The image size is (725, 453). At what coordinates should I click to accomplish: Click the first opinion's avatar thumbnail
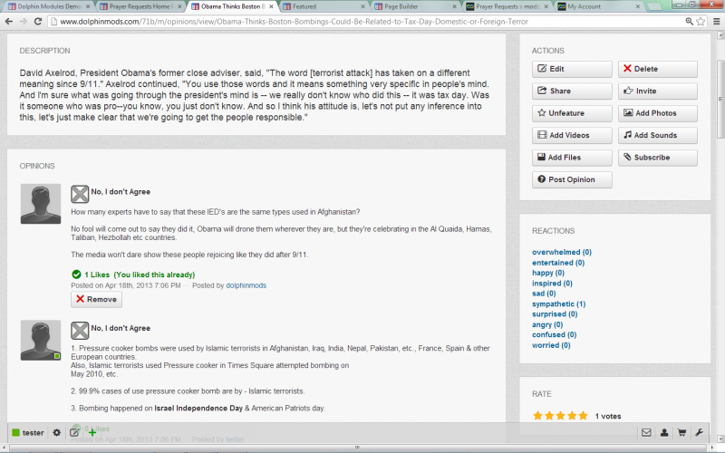tap(41, 204)
